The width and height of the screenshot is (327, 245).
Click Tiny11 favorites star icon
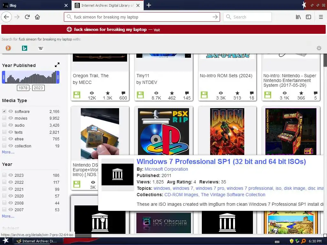tap(172, 93)
